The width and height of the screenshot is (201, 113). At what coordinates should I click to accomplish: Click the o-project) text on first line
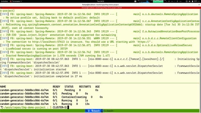click(x=7, y=11)
